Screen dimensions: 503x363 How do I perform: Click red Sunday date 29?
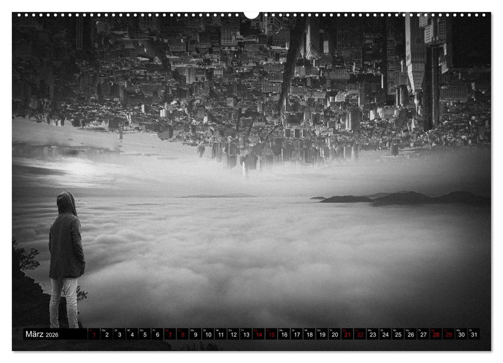point(448,334)
